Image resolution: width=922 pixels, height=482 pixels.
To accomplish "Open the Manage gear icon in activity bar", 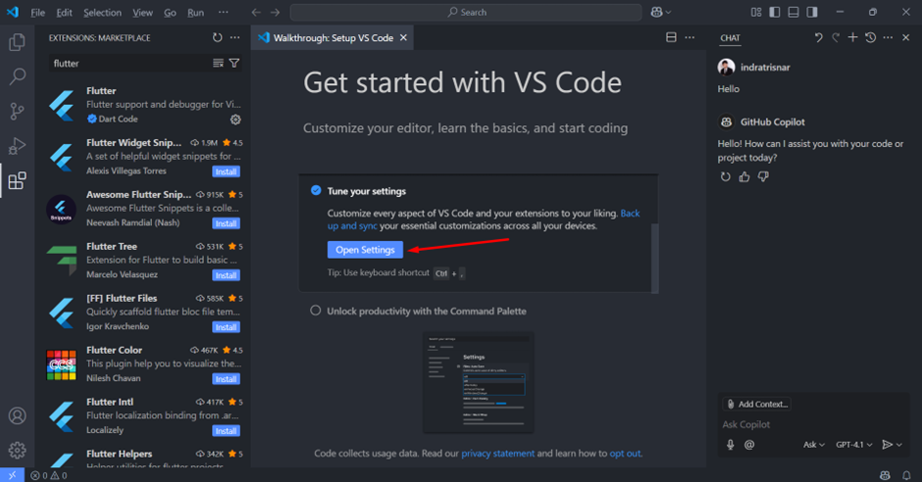I will tap(17, 451).
